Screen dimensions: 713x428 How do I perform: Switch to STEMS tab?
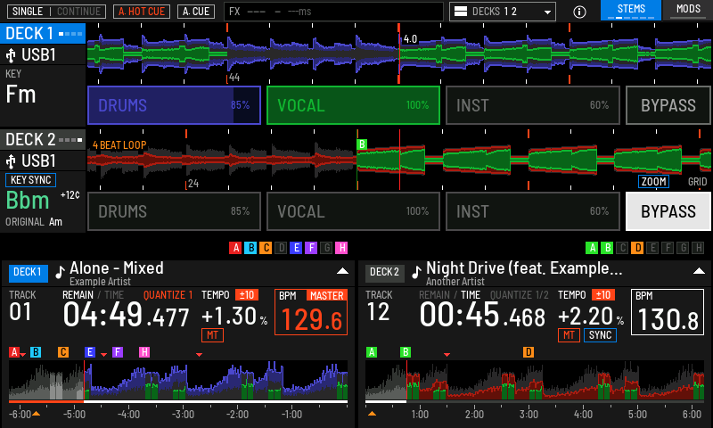631,10
